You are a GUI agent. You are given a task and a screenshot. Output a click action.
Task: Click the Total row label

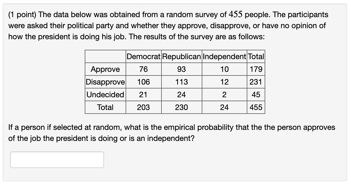click(x=105, y=107)
